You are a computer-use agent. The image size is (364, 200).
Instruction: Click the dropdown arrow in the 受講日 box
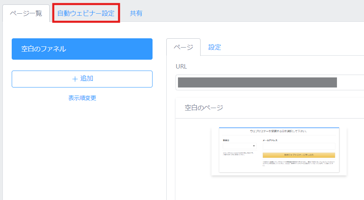tap(254, 146)
